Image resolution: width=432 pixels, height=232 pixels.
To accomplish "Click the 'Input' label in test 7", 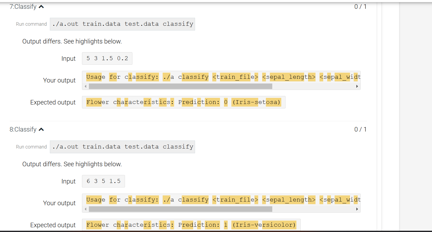I will tap(68, 59).
